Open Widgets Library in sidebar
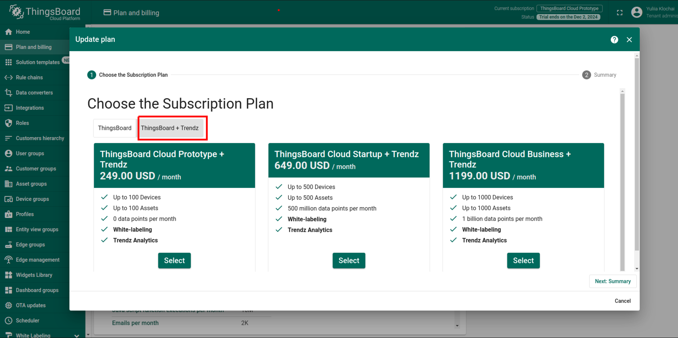 pos(35,275)
